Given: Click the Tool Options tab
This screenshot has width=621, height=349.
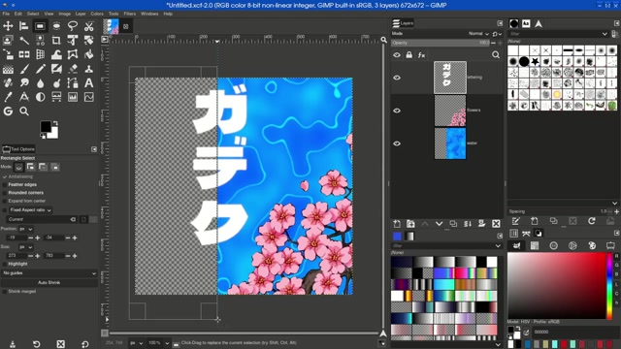Looking at the screenshot, I should 18,149.
